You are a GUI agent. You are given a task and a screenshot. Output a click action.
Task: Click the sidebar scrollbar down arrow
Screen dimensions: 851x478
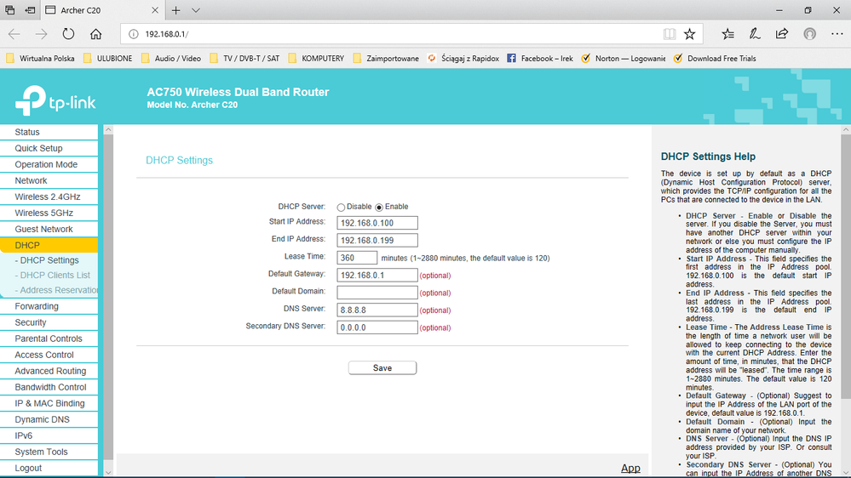[x=107, y=471]
